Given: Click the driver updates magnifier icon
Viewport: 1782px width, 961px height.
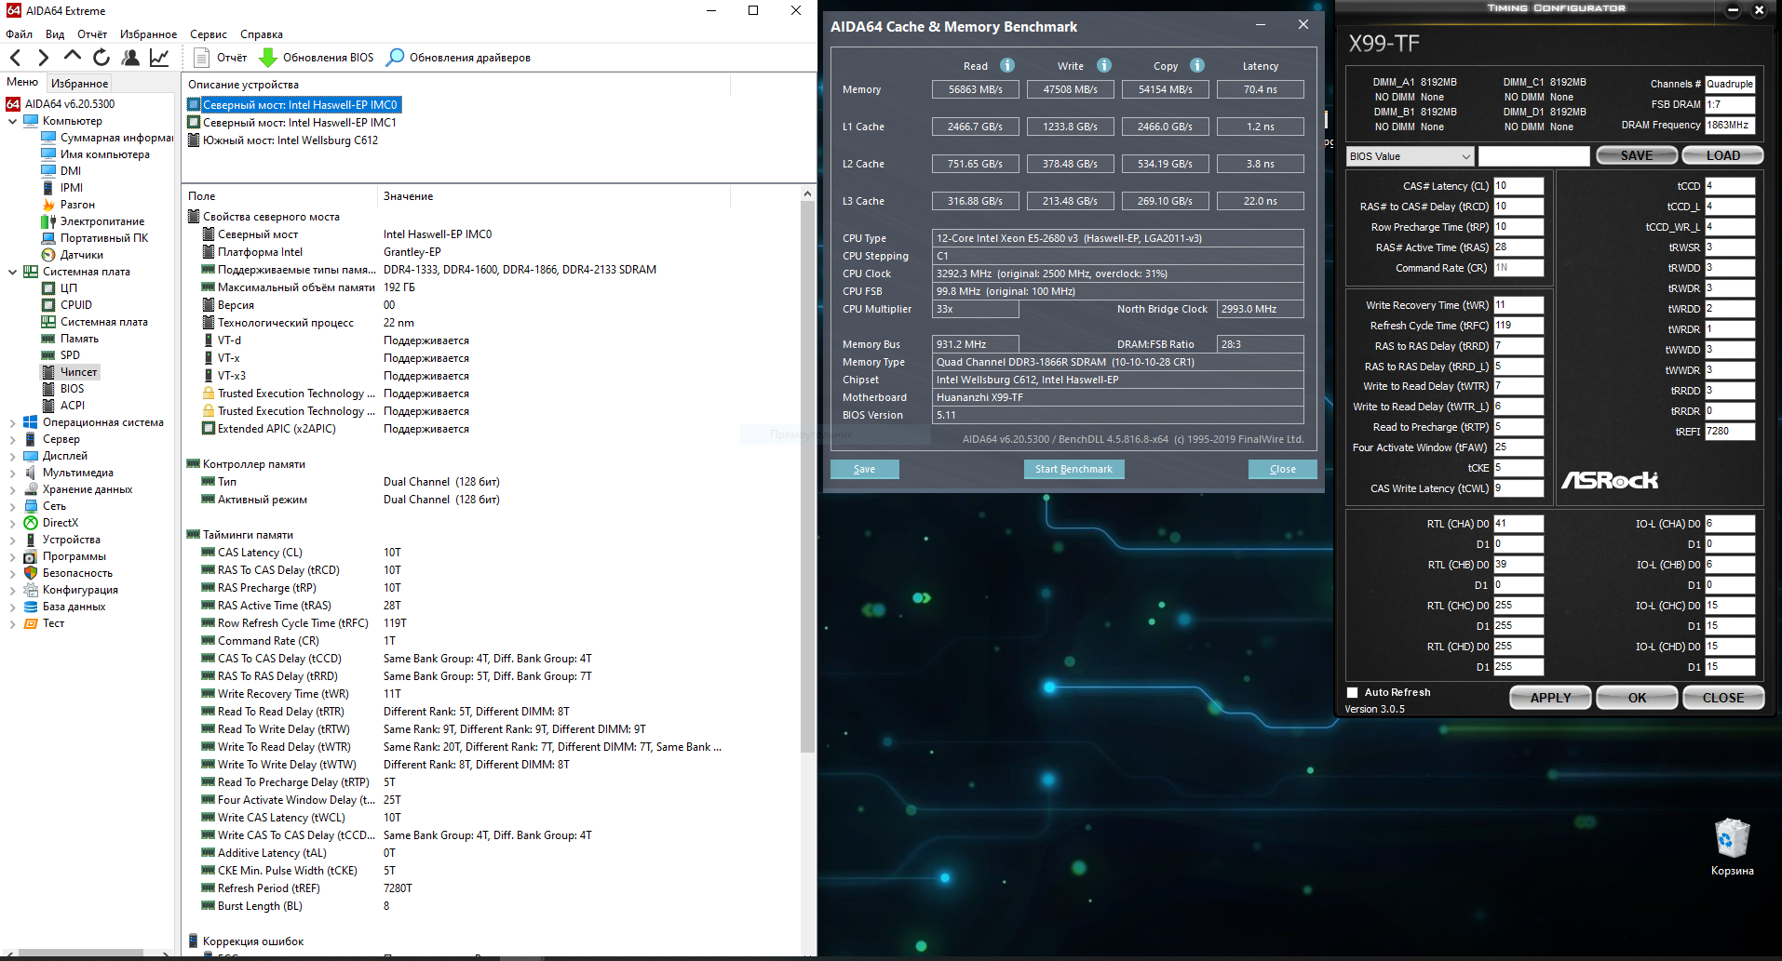Looking at the screenshot, I should pyautogui.click(x=396, y=58).
